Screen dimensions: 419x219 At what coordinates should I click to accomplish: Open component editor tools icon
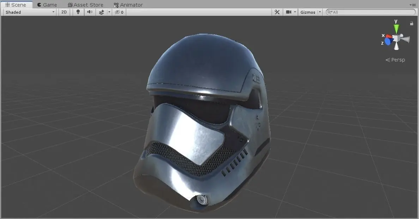click(x=277, y=12)
